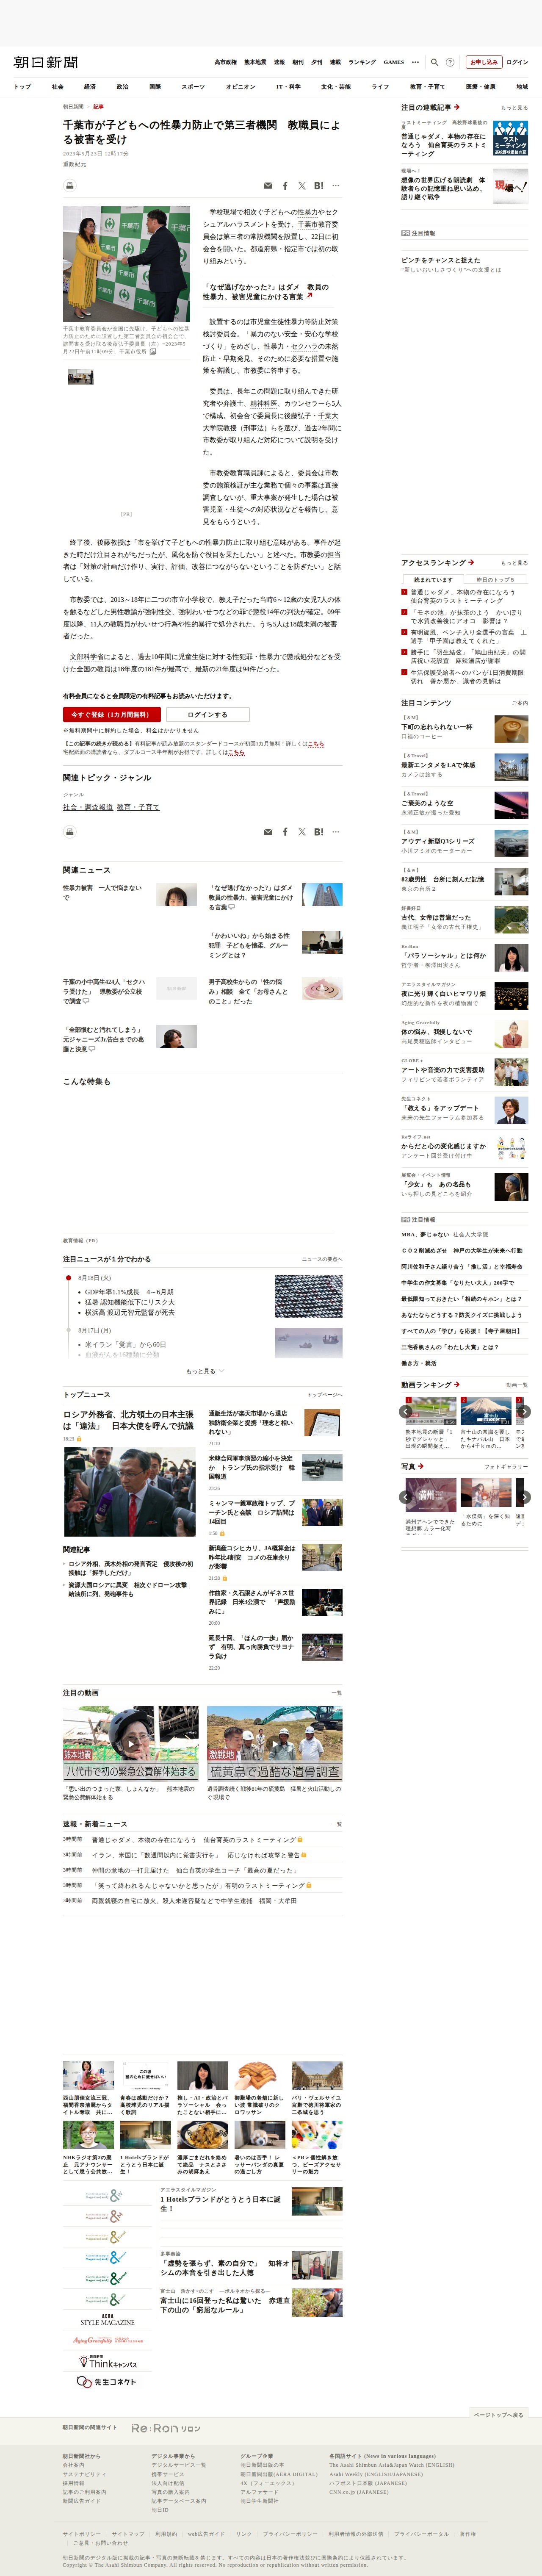
Task: Open the ランキング header link
Action: 362,62
